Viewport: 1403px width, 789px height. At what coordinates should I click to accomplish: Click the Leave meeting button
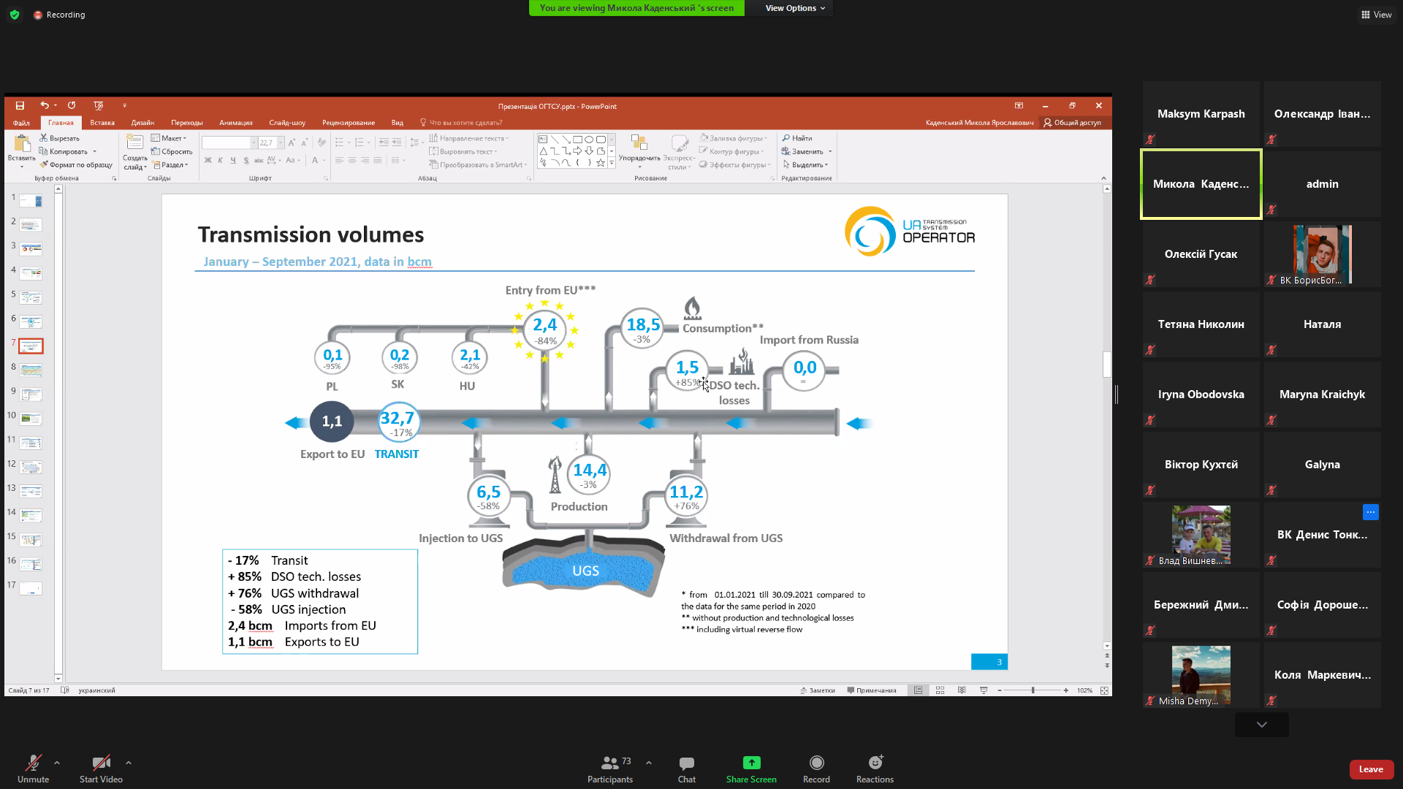(x=1371, y=769)
